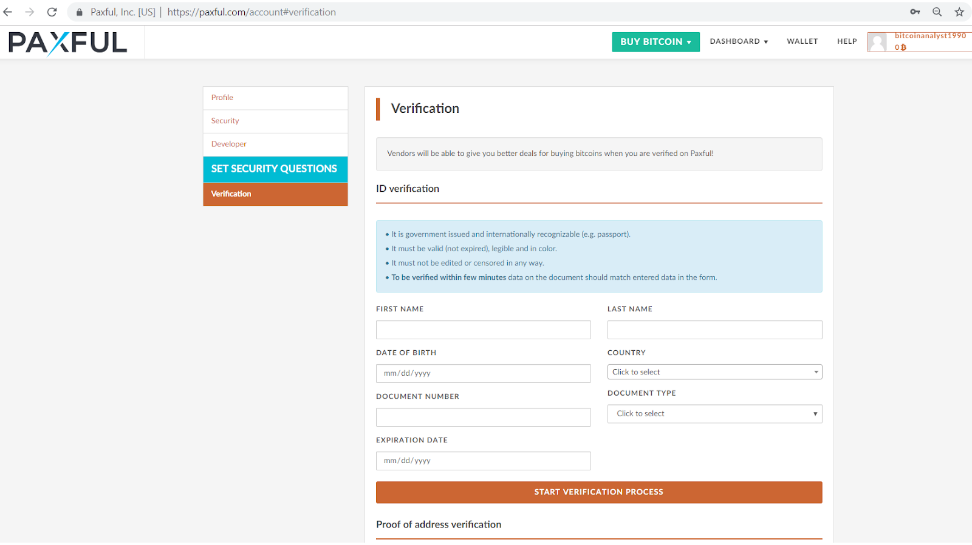
Task: Click Start Verification Process button
Action: (599, 492)
